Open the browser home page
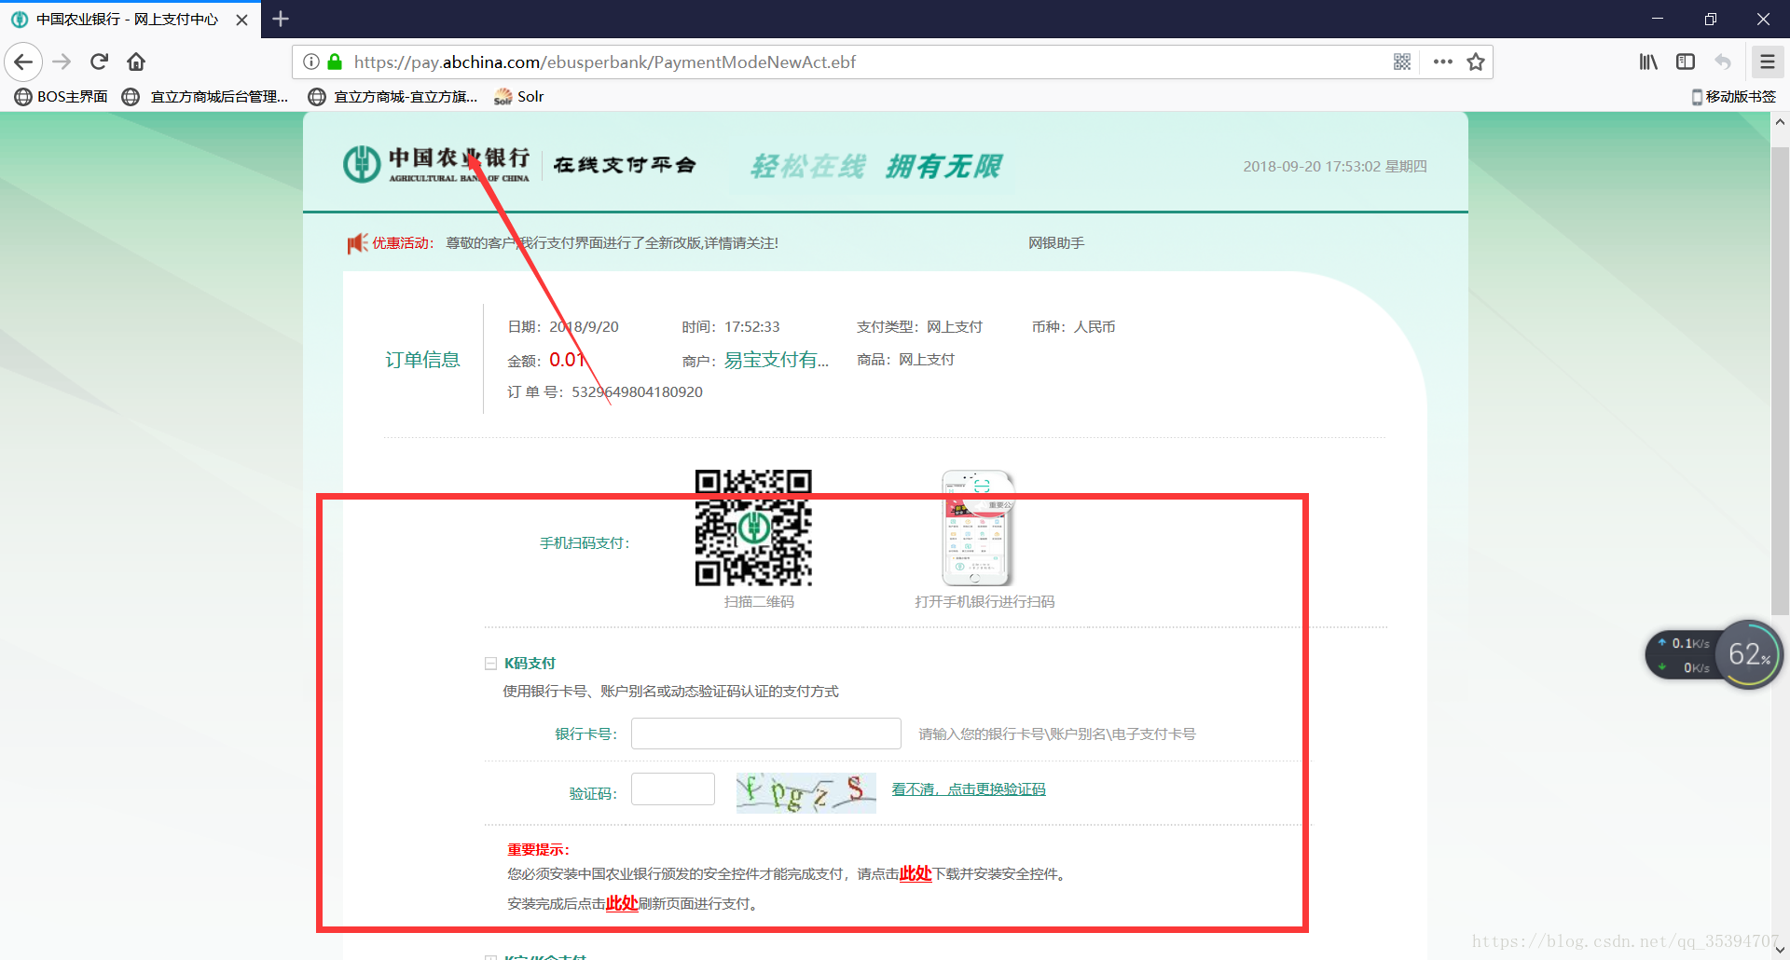The width and height of the screenshot is (1790, 960). click(x=136, y=62)
